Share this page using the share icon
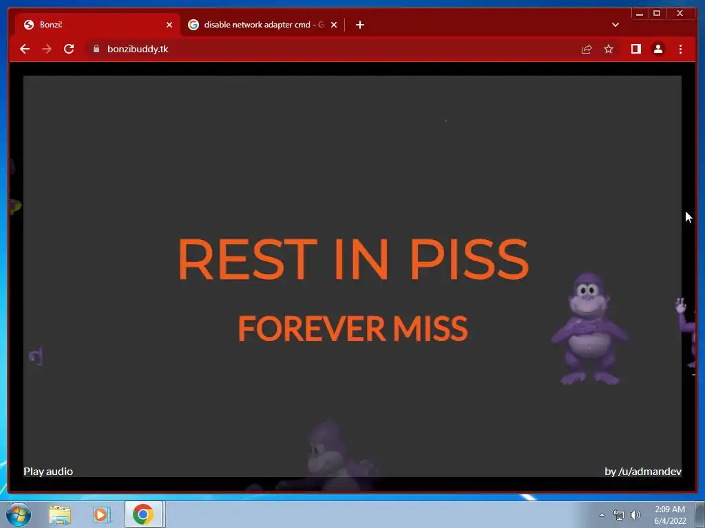Screen dimensions: 705x528 point(587,49)
